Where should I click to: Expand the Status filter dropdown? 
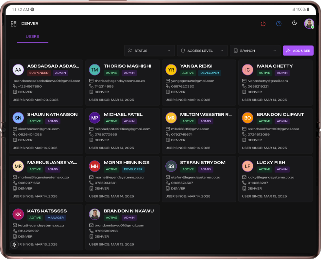coord(149,51)
